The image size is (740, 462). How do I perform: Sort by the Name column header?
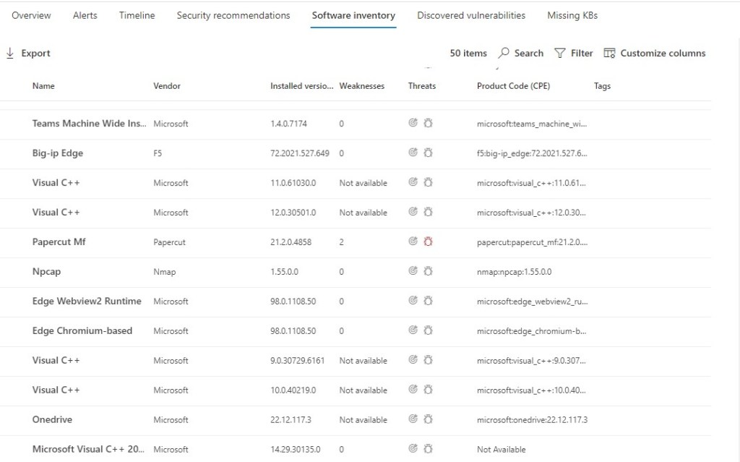(x=43, y=86)
